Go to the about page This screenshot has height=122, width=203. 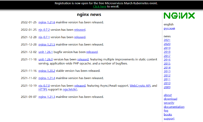(168, 95)
